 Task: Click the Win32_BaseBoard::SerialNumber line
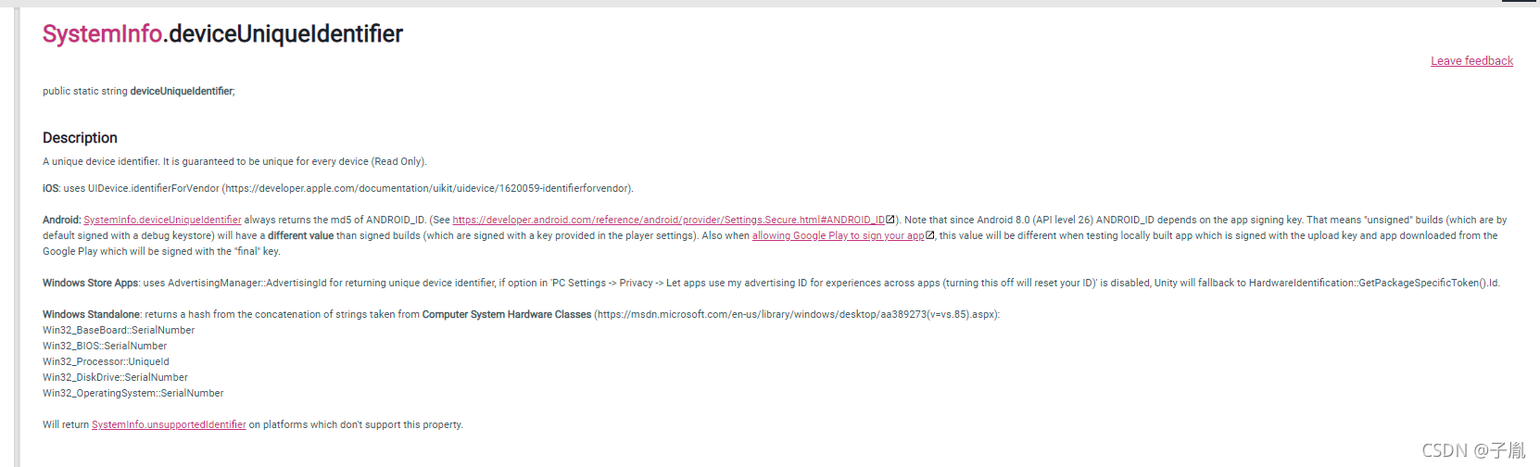(119, 330)
